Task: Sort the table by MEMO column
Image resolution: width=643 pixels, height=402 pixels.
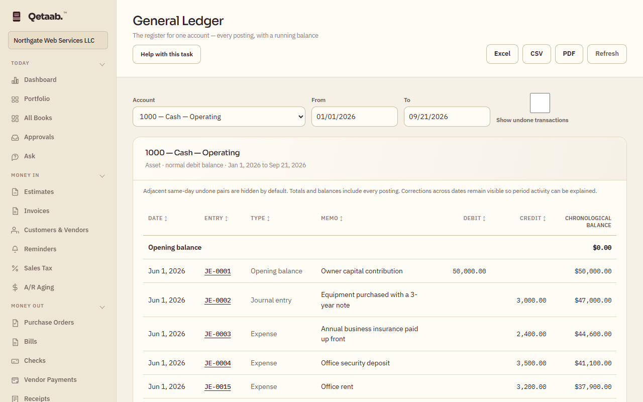Action: click(332, 219)
